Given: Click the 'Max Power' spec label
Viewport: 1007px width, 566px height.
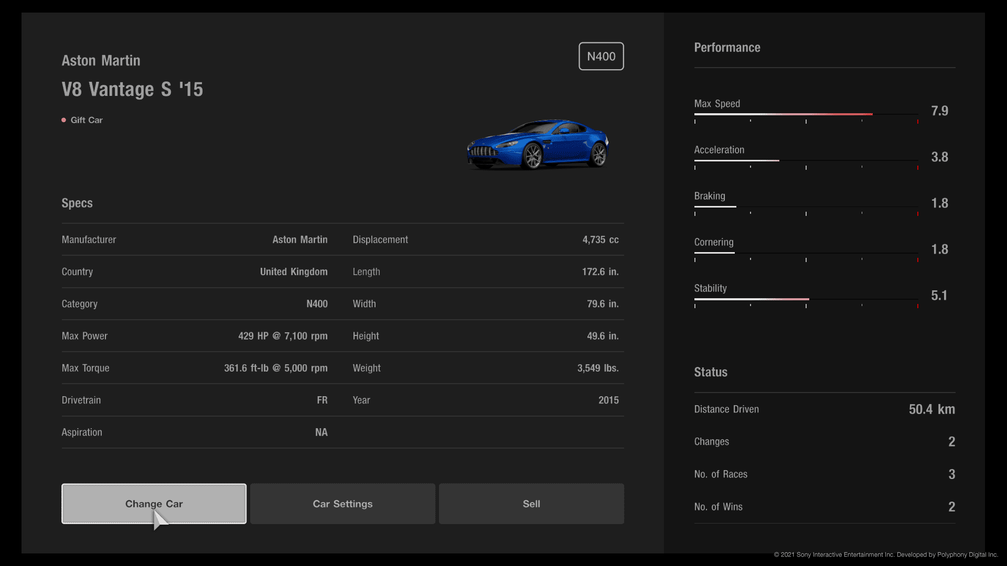Looking at the screenshot, I should (x=84, y=336).
